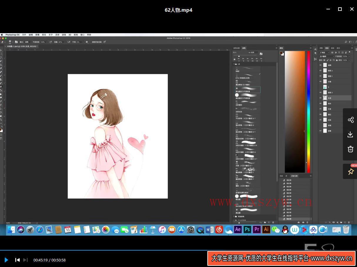Open the 图像 menu

37,35
